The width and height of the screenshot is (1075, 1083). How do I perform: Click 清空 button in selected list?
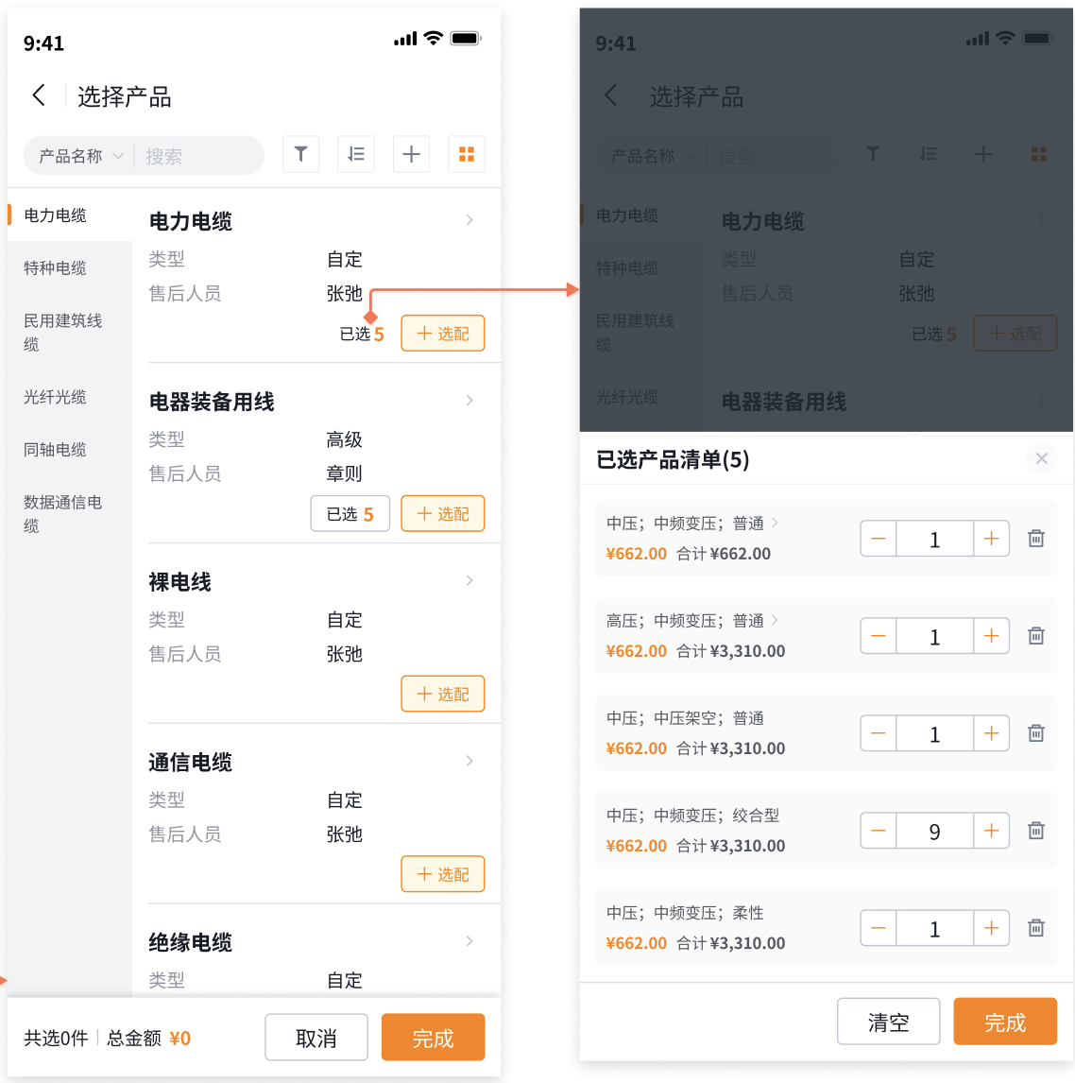click(x=889, y=1022)
